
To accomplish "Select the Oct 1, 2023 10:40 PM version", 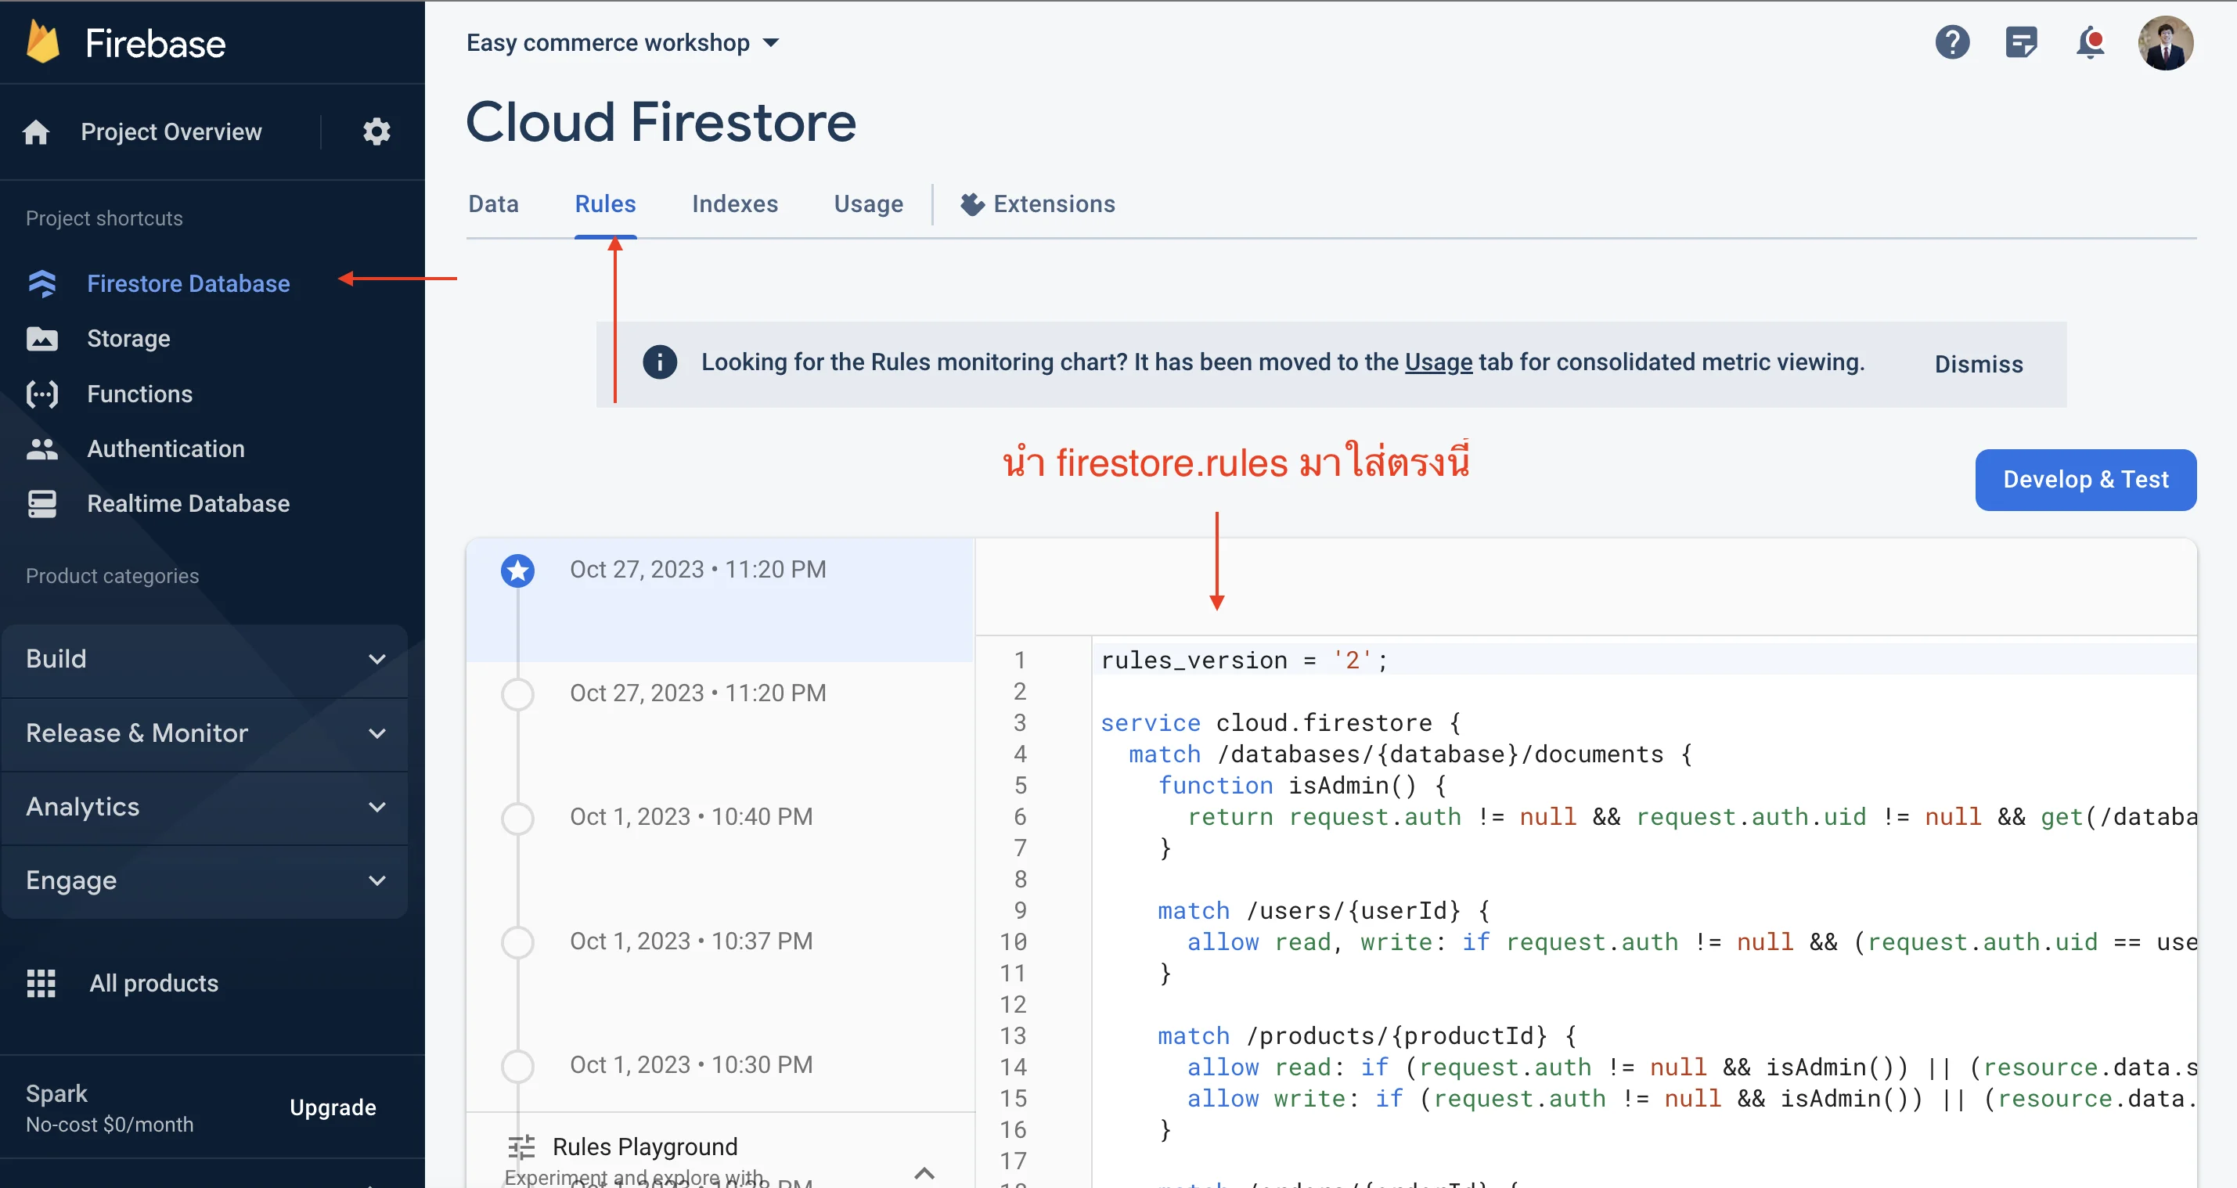I will point(720,847).
